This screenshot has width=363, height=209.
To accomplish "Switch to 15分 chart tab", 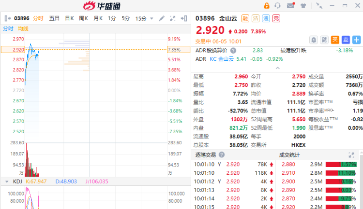I will click(x=141, y=18).
